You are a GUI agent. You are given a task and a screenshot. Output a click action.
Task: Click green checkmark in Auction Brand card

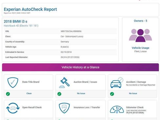click(59, 94)
